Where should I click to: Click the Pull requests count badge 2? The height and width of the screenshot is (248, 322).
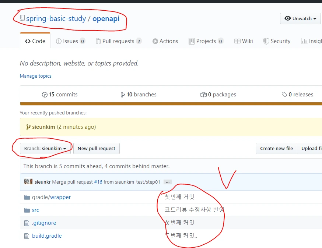click(x=139, y=42)
